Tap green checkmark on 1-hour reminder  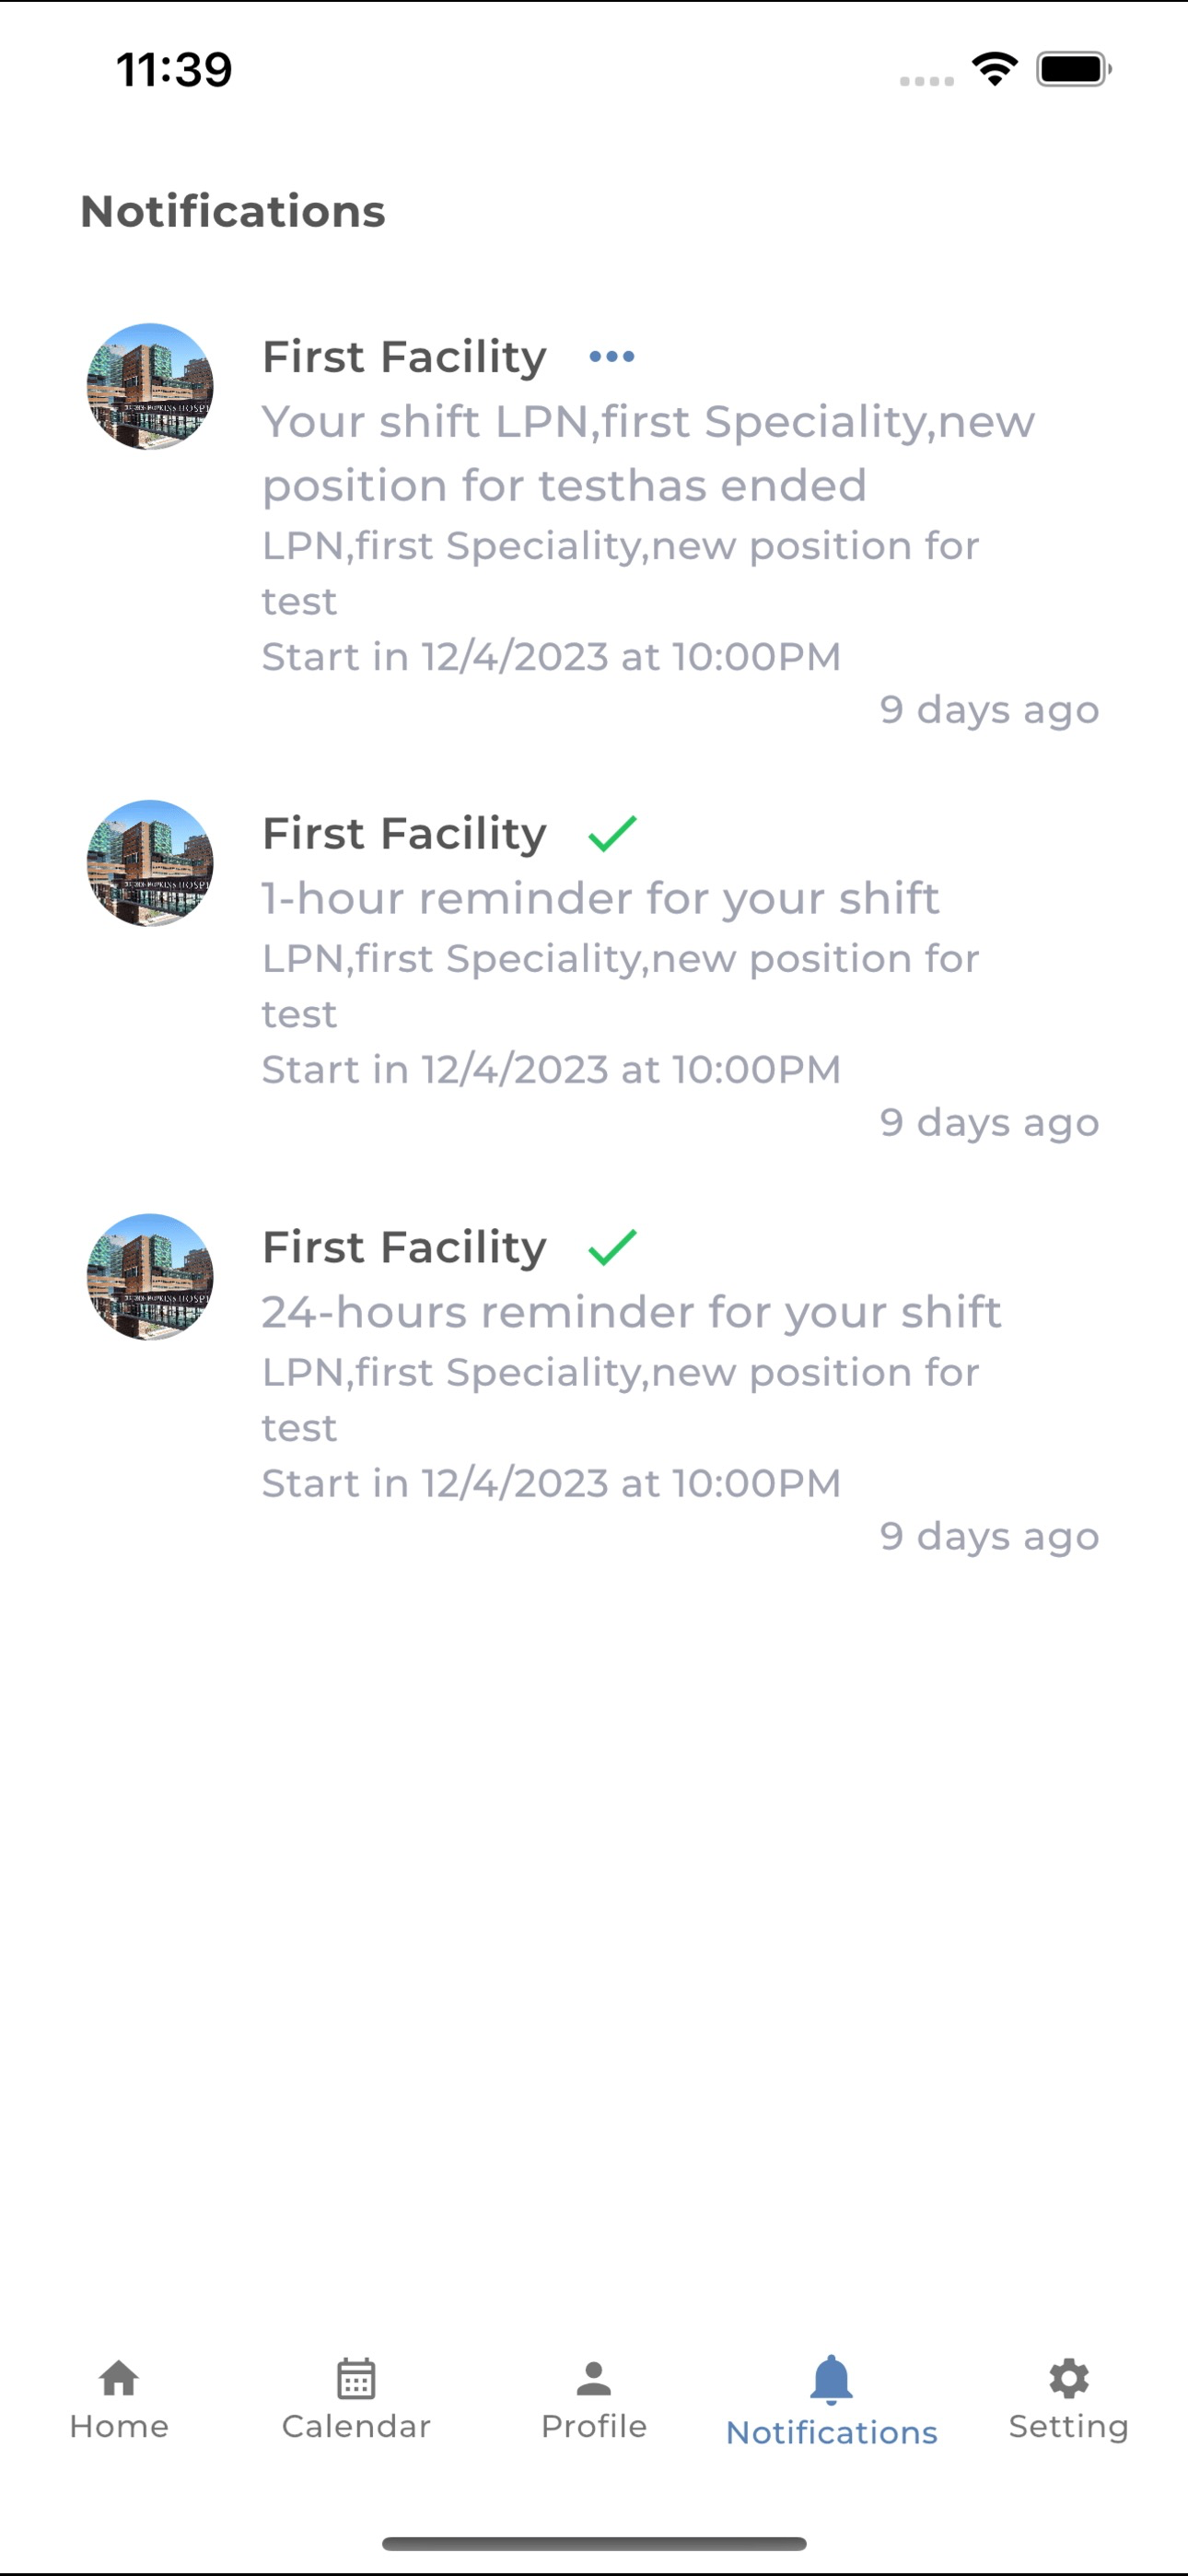coord(612,833)
